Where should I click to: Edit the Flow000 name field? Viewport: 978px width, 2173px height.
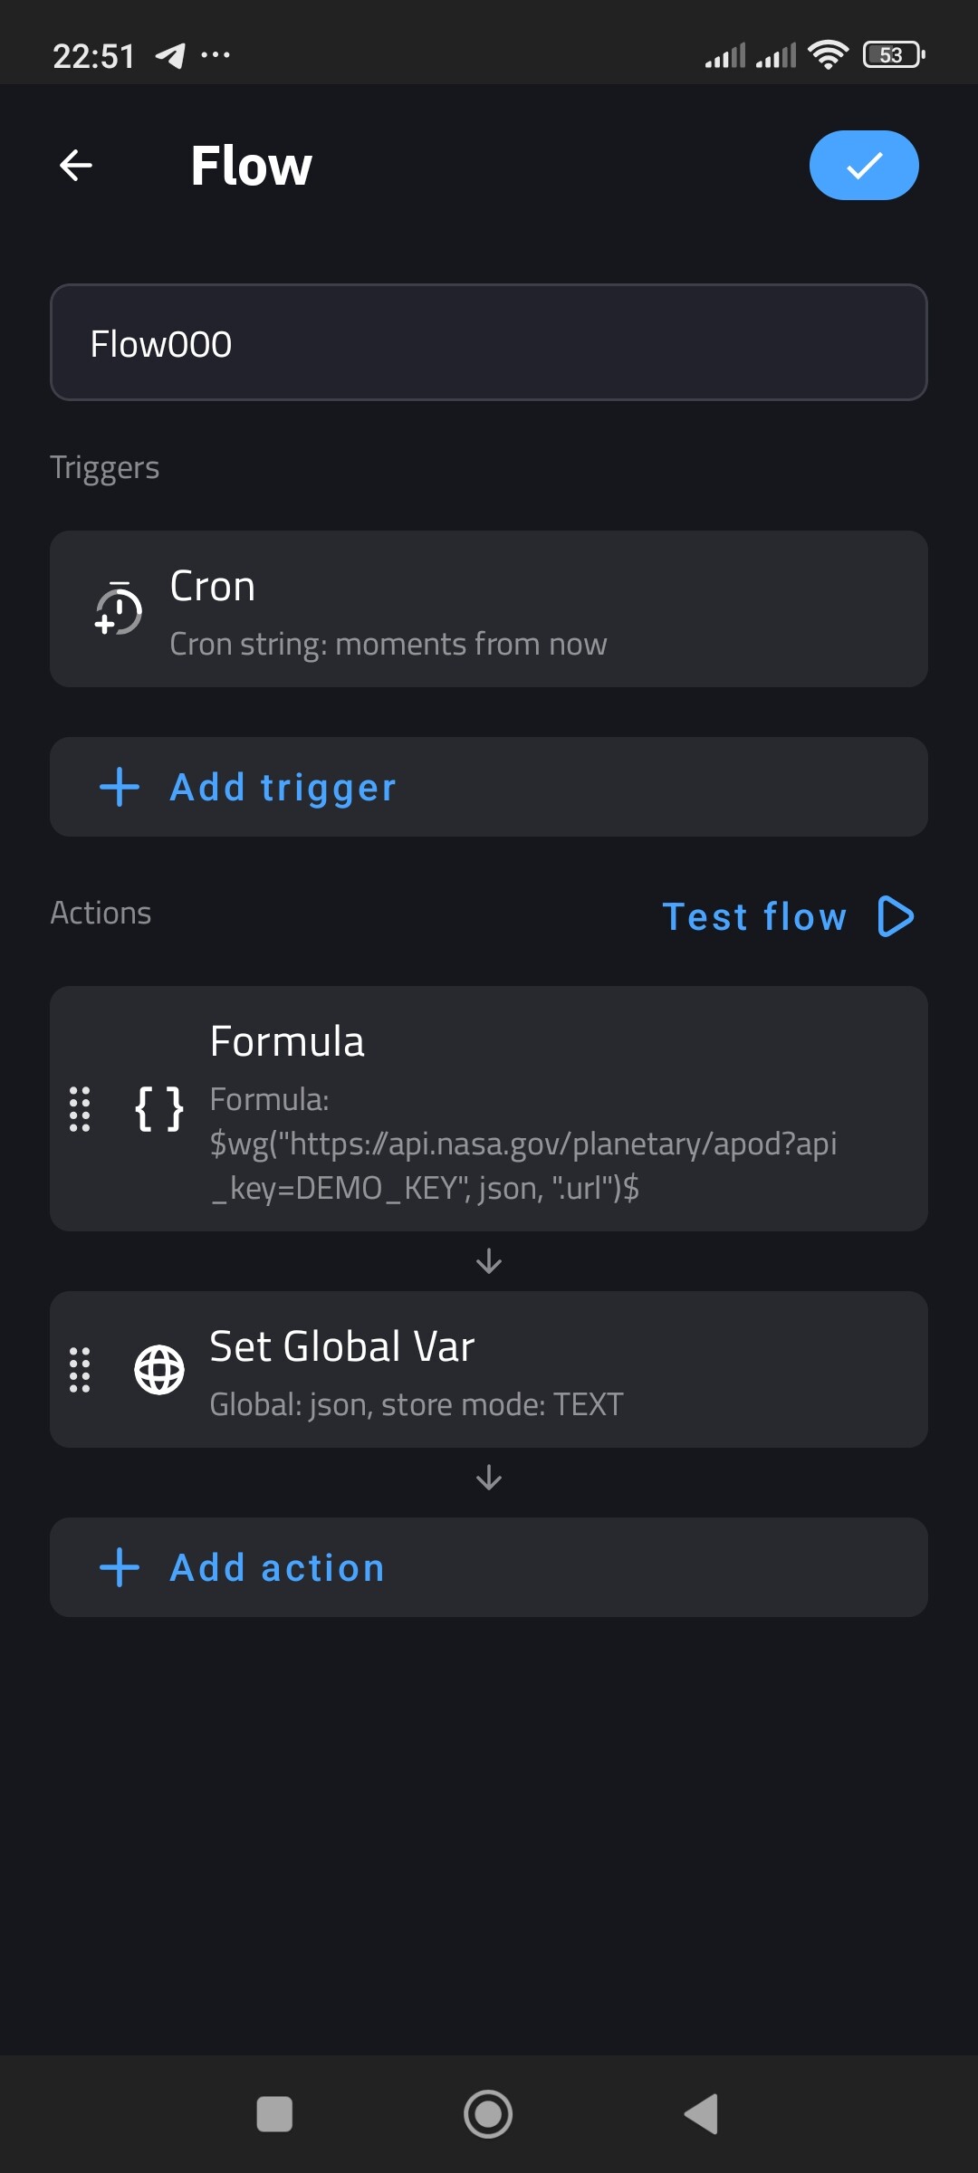[489, 343]
